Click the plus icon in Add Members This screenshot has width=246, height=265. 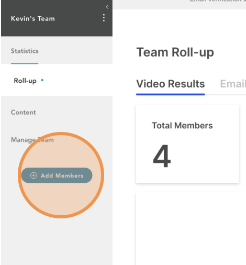33,175
